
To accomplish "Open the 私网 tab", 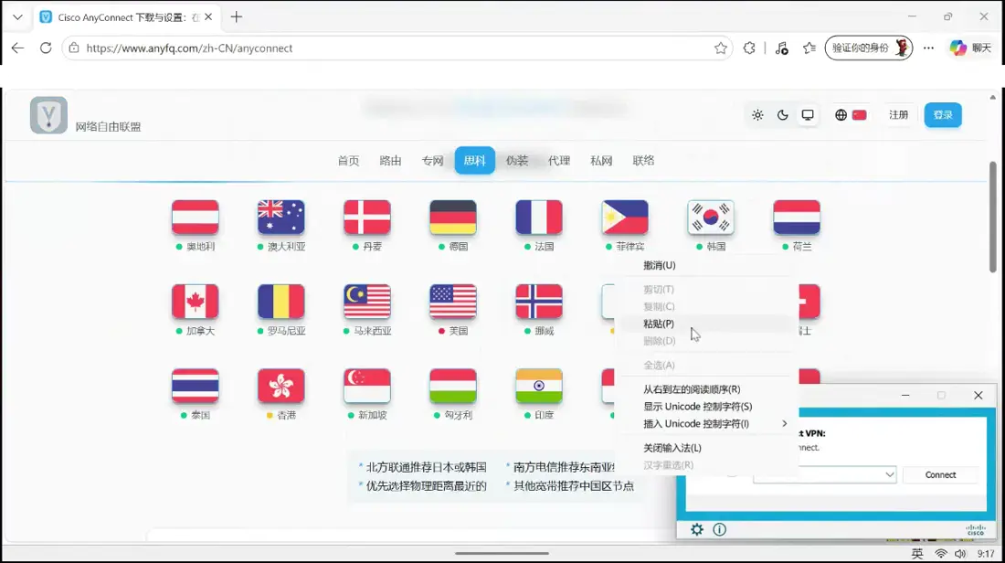I will (x=601, y=161).
